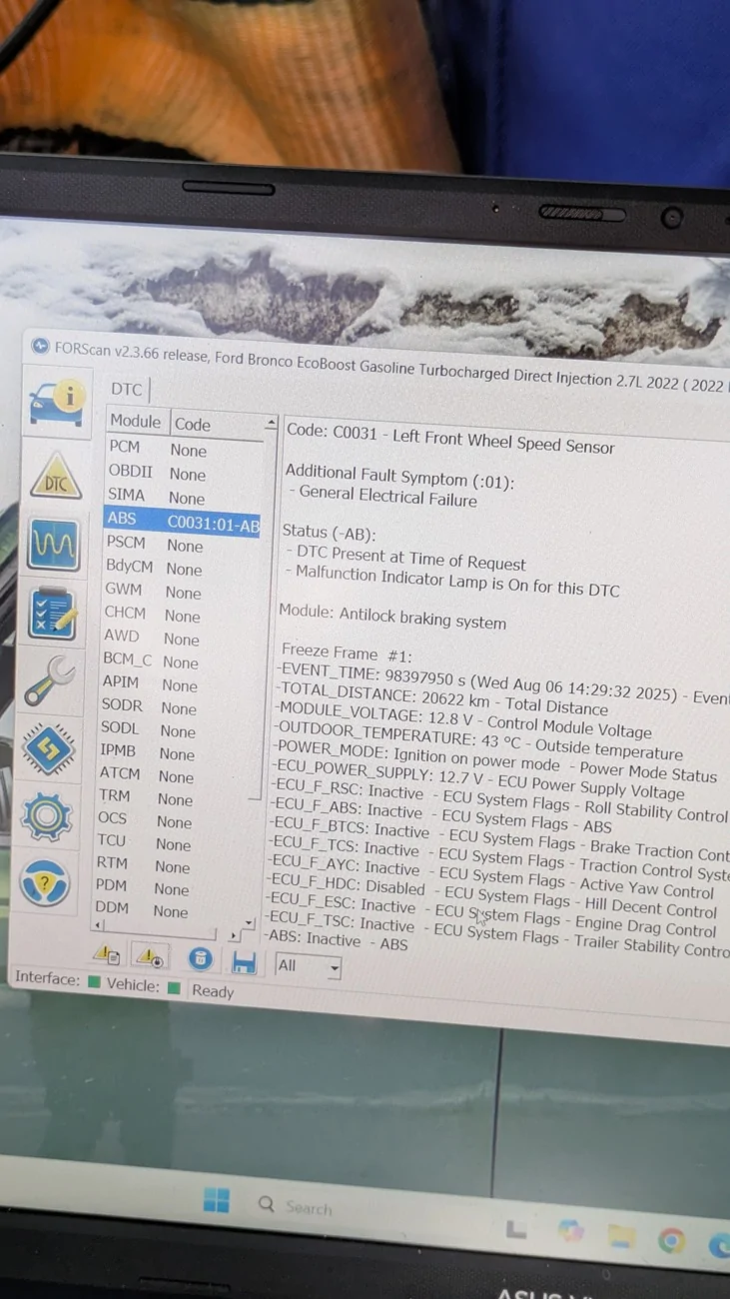Screen dimensions: 730x1299
Task: Sort by the Code column header
Action: tap(217, 425)
